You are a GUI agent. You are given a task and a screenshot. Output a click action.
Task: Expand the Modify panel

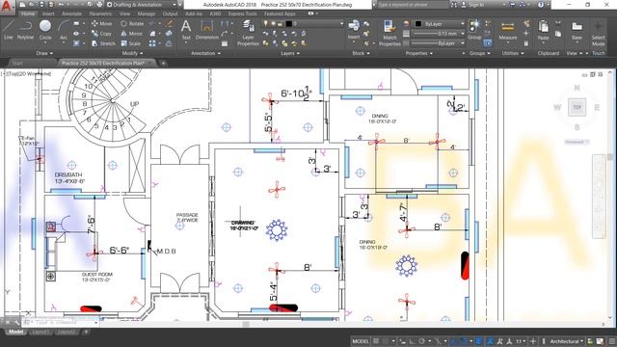(132, 53)
